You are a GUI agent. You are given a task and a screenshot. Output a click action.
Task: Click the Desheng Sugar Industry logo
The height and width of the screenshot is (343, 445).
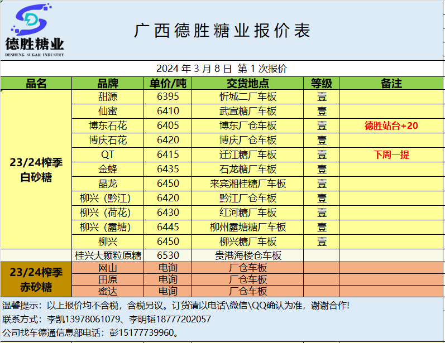[35, 31]
